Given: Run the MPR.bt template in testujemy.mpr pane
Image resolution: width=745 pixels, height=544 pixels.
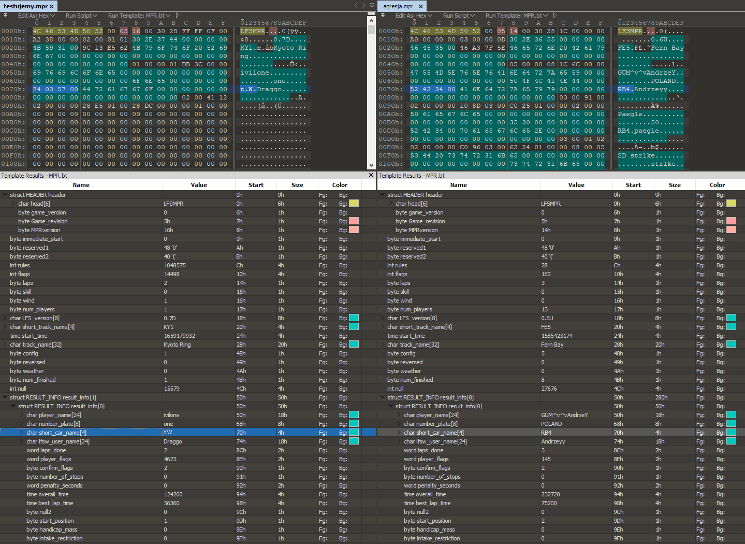Looking at the screenshot, I should [178, 16].
